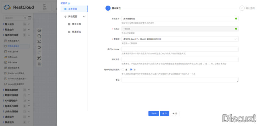Click the RestCloud cloud logo
The height and width of the screenshot is (126, 261).
[7, 7]
